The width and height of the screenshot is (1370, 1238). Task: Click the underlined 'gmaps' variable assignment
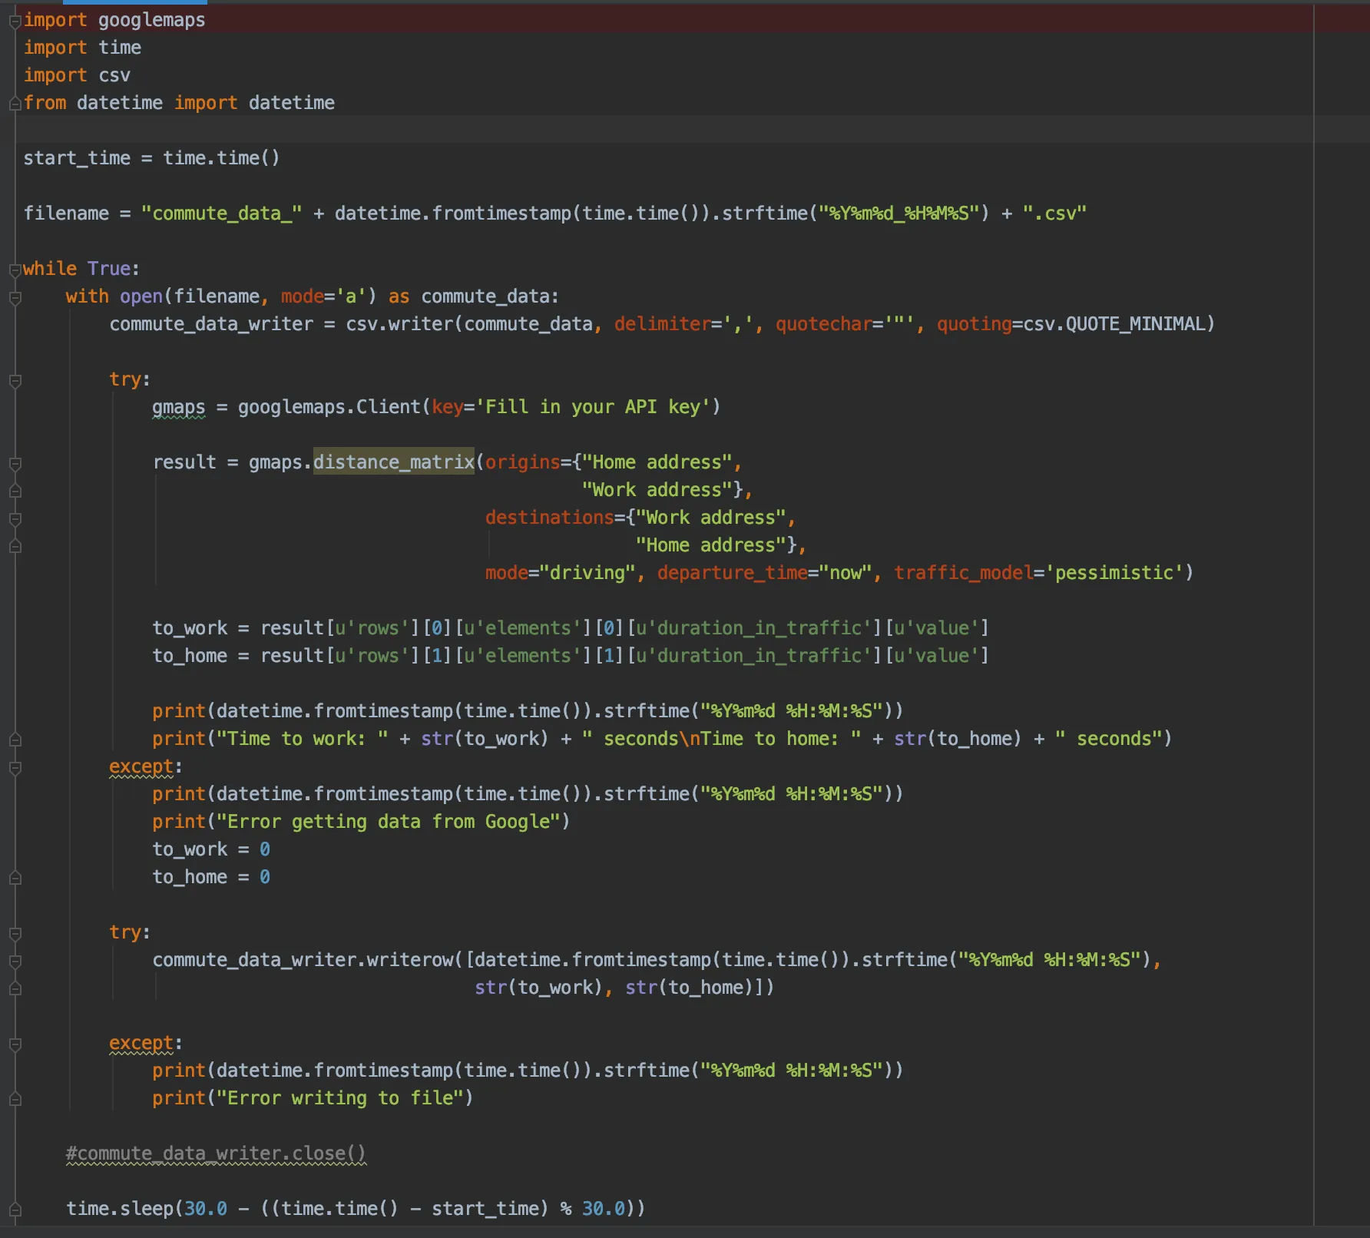(178, 407)
